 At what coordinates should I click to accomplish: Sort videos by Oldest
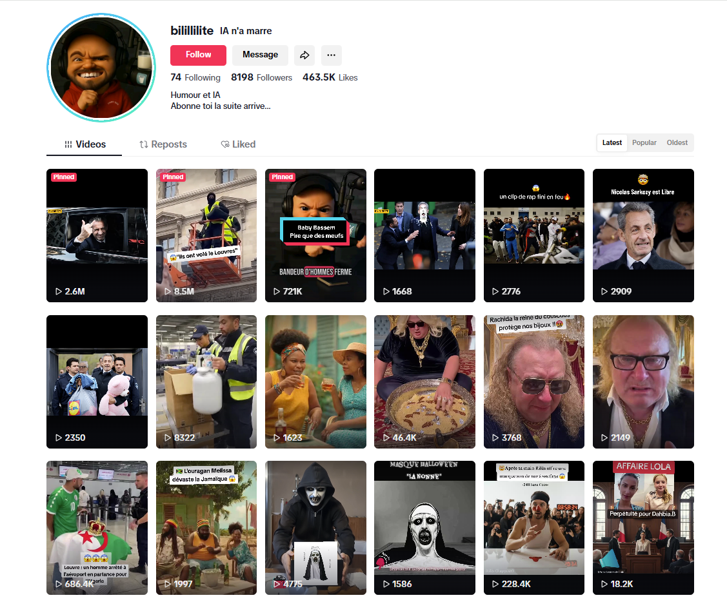tap(677, 143)
